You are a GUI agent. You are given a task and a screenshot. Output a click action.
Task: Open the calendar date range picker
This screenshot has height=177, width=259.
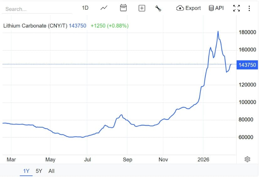(x=123, y=8)
